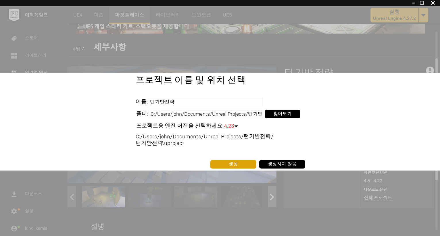Screen dimensions: 440x236
Task: Switch to the 라이브러리 tab
Action: click(x=168, y=15)
